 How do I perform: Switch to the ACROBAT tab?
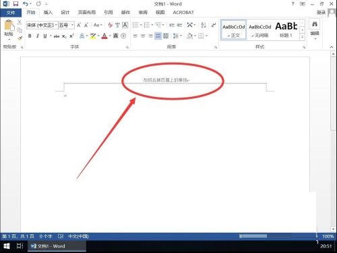pyautogui.click(x=183, y=13)
